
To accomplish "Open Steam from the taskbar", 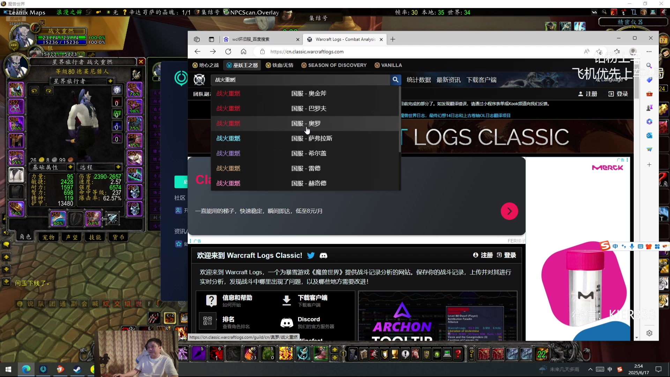I will coord(77,369).
